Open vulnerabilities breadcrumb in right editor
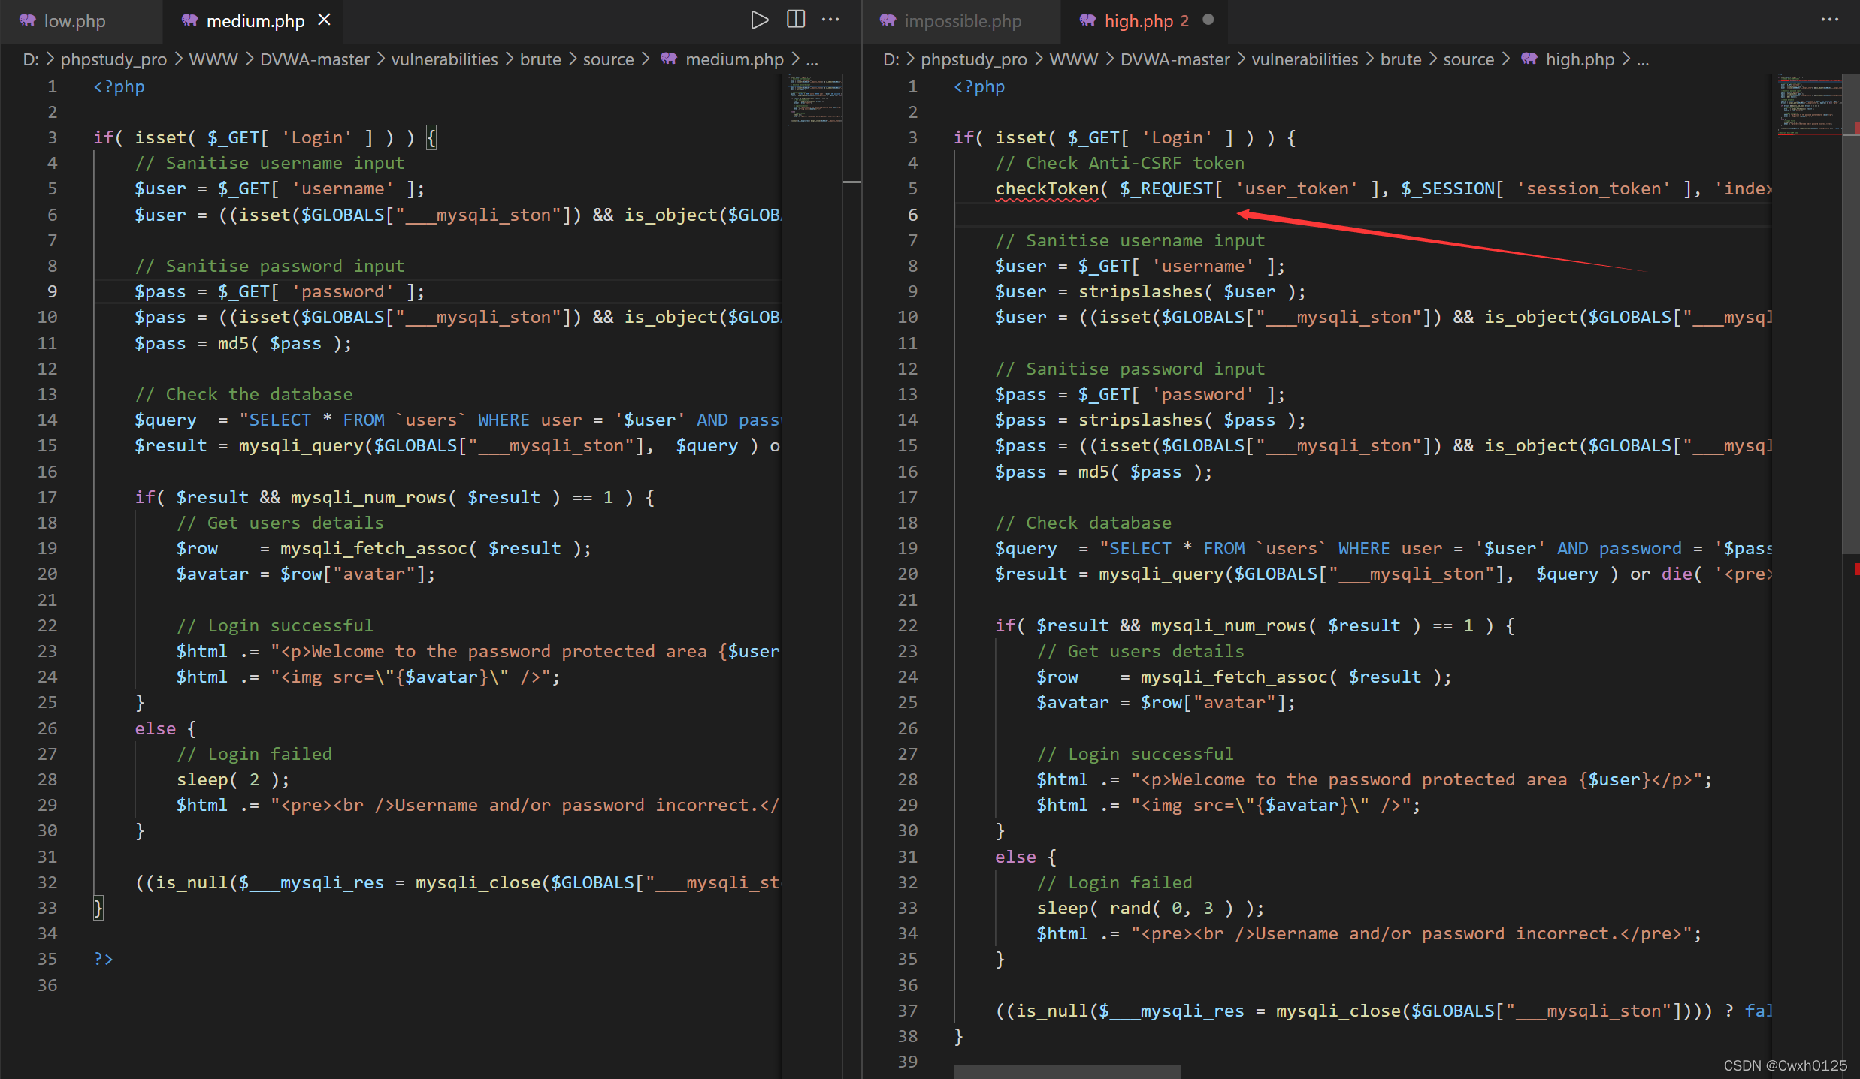Viewport: 1860px width, 1079px height. coord(1305,59)
